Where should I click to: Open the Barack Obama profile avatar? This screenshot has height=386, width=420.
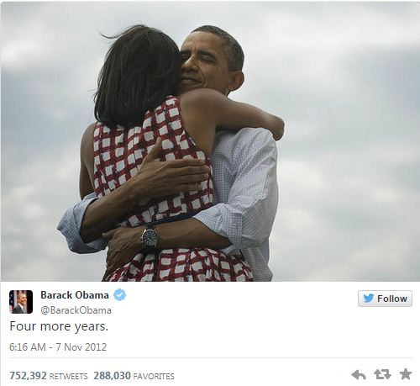[x=21, y=302]
